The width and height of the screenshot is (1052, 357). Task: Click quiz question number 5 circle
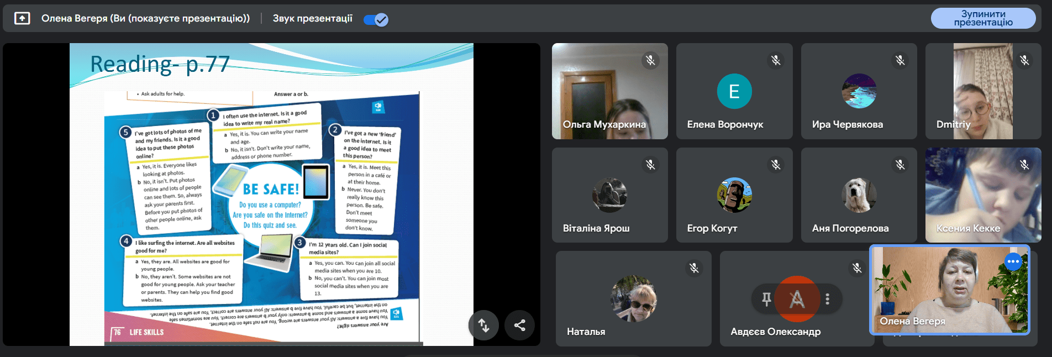coord(126,132)
